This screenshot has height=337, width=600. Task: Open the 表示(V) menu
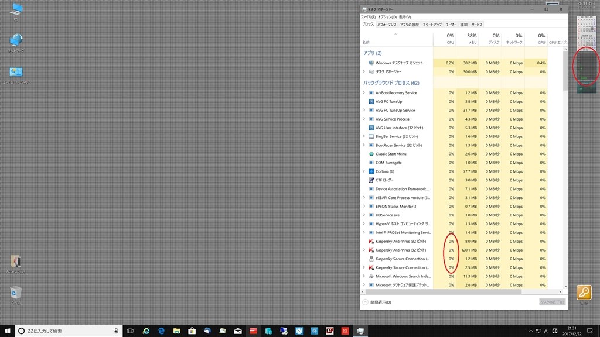404,17
